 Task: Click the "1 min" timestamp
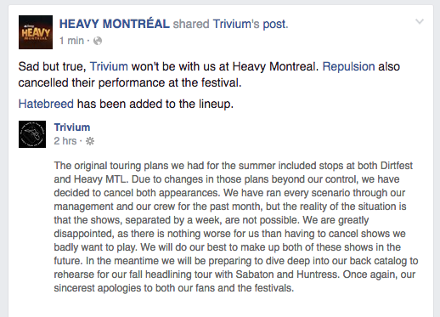coord(71,41)
